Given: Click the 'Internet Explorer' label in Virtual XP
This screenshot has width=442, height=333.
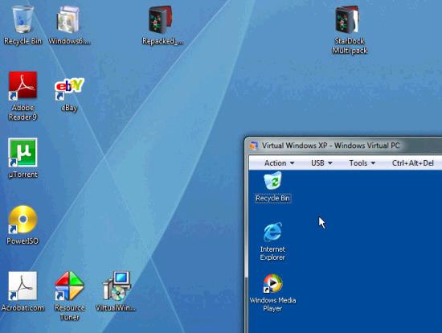Looking at the screenshot, I should tap(272, 253).
